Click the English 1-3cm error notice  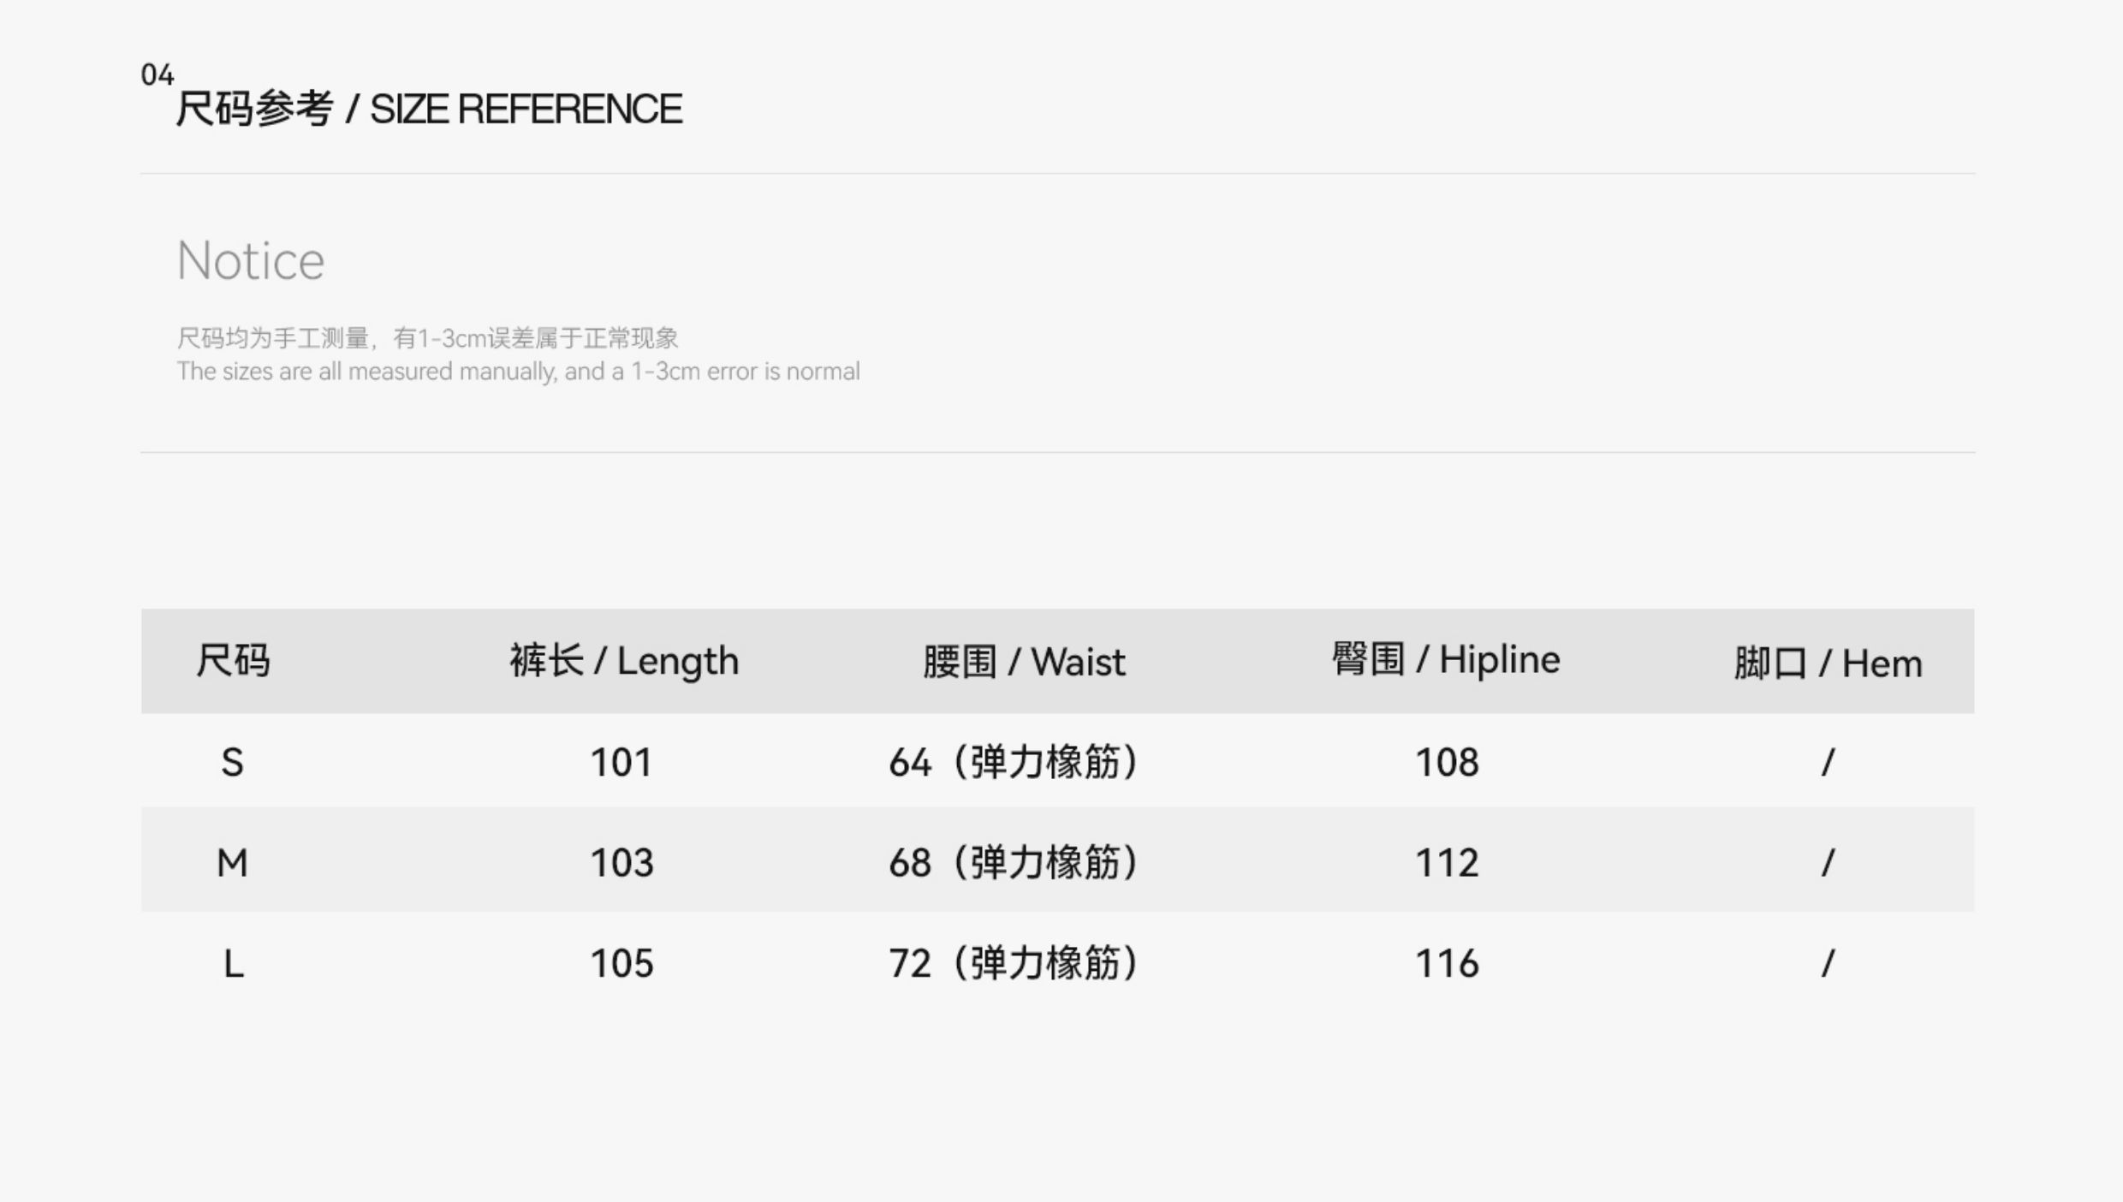pos(518,372)
